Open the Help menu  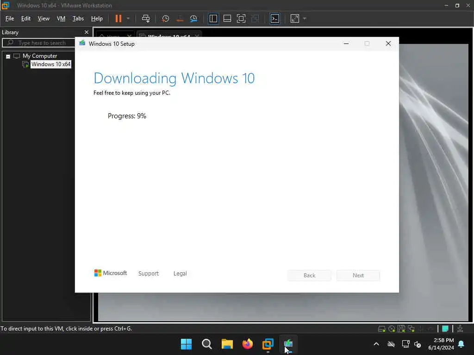(97, 18)
